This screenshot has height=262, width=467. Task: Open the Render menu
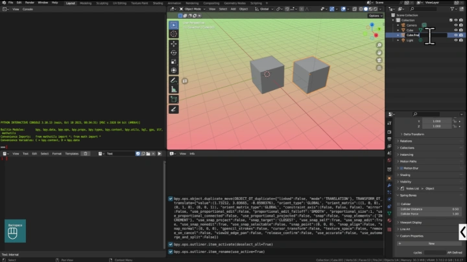coord(29,3)
